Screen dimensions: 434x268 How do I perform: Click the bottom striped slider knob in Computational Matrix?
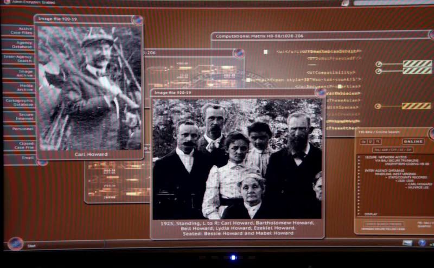click(x=378, y=106)
